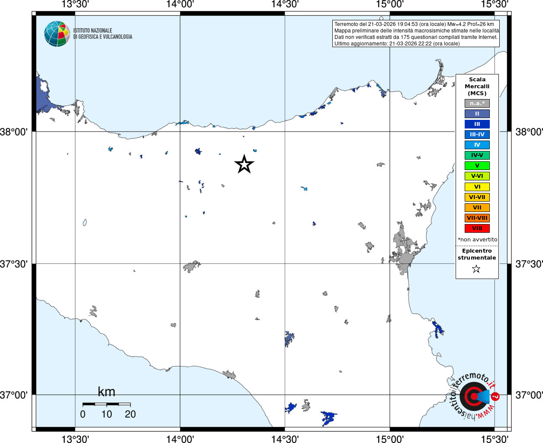Click the epicenter star in the legend
Image resolution: width=543 pixels, height=443 pixels.
tap(476, 269)
